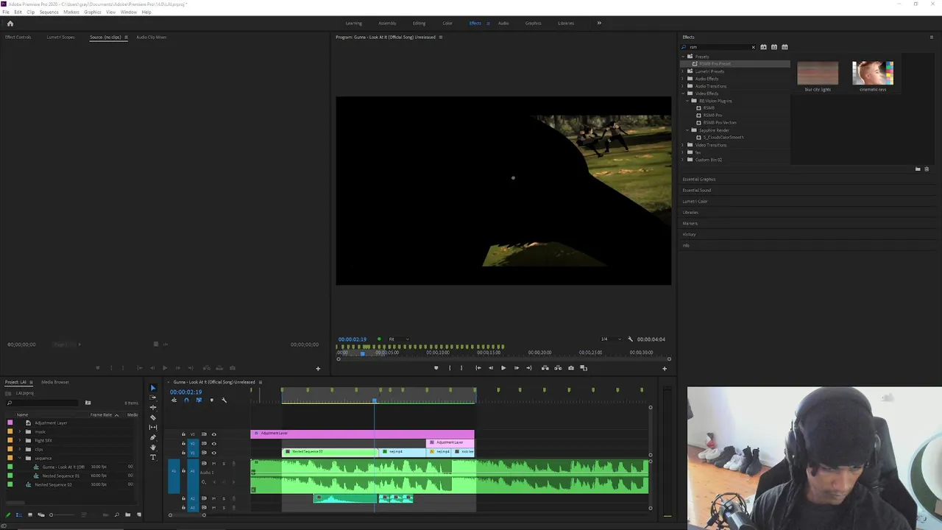
Task: Select the Pen tool
Action: point(153,437)
